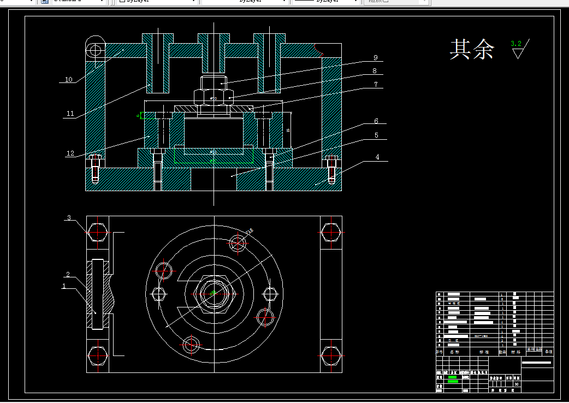Select part callout number 11

pyautogui.click(x=70, y=114)
